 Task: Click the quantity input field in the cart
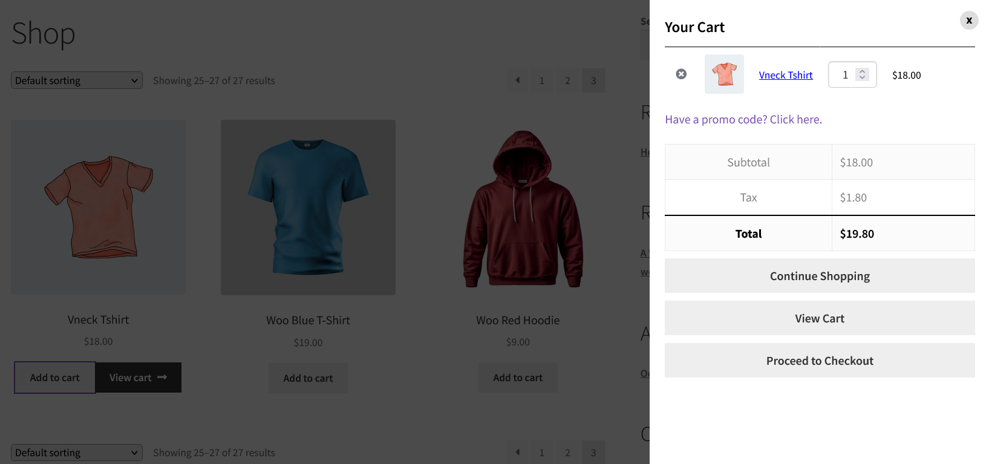846,74
